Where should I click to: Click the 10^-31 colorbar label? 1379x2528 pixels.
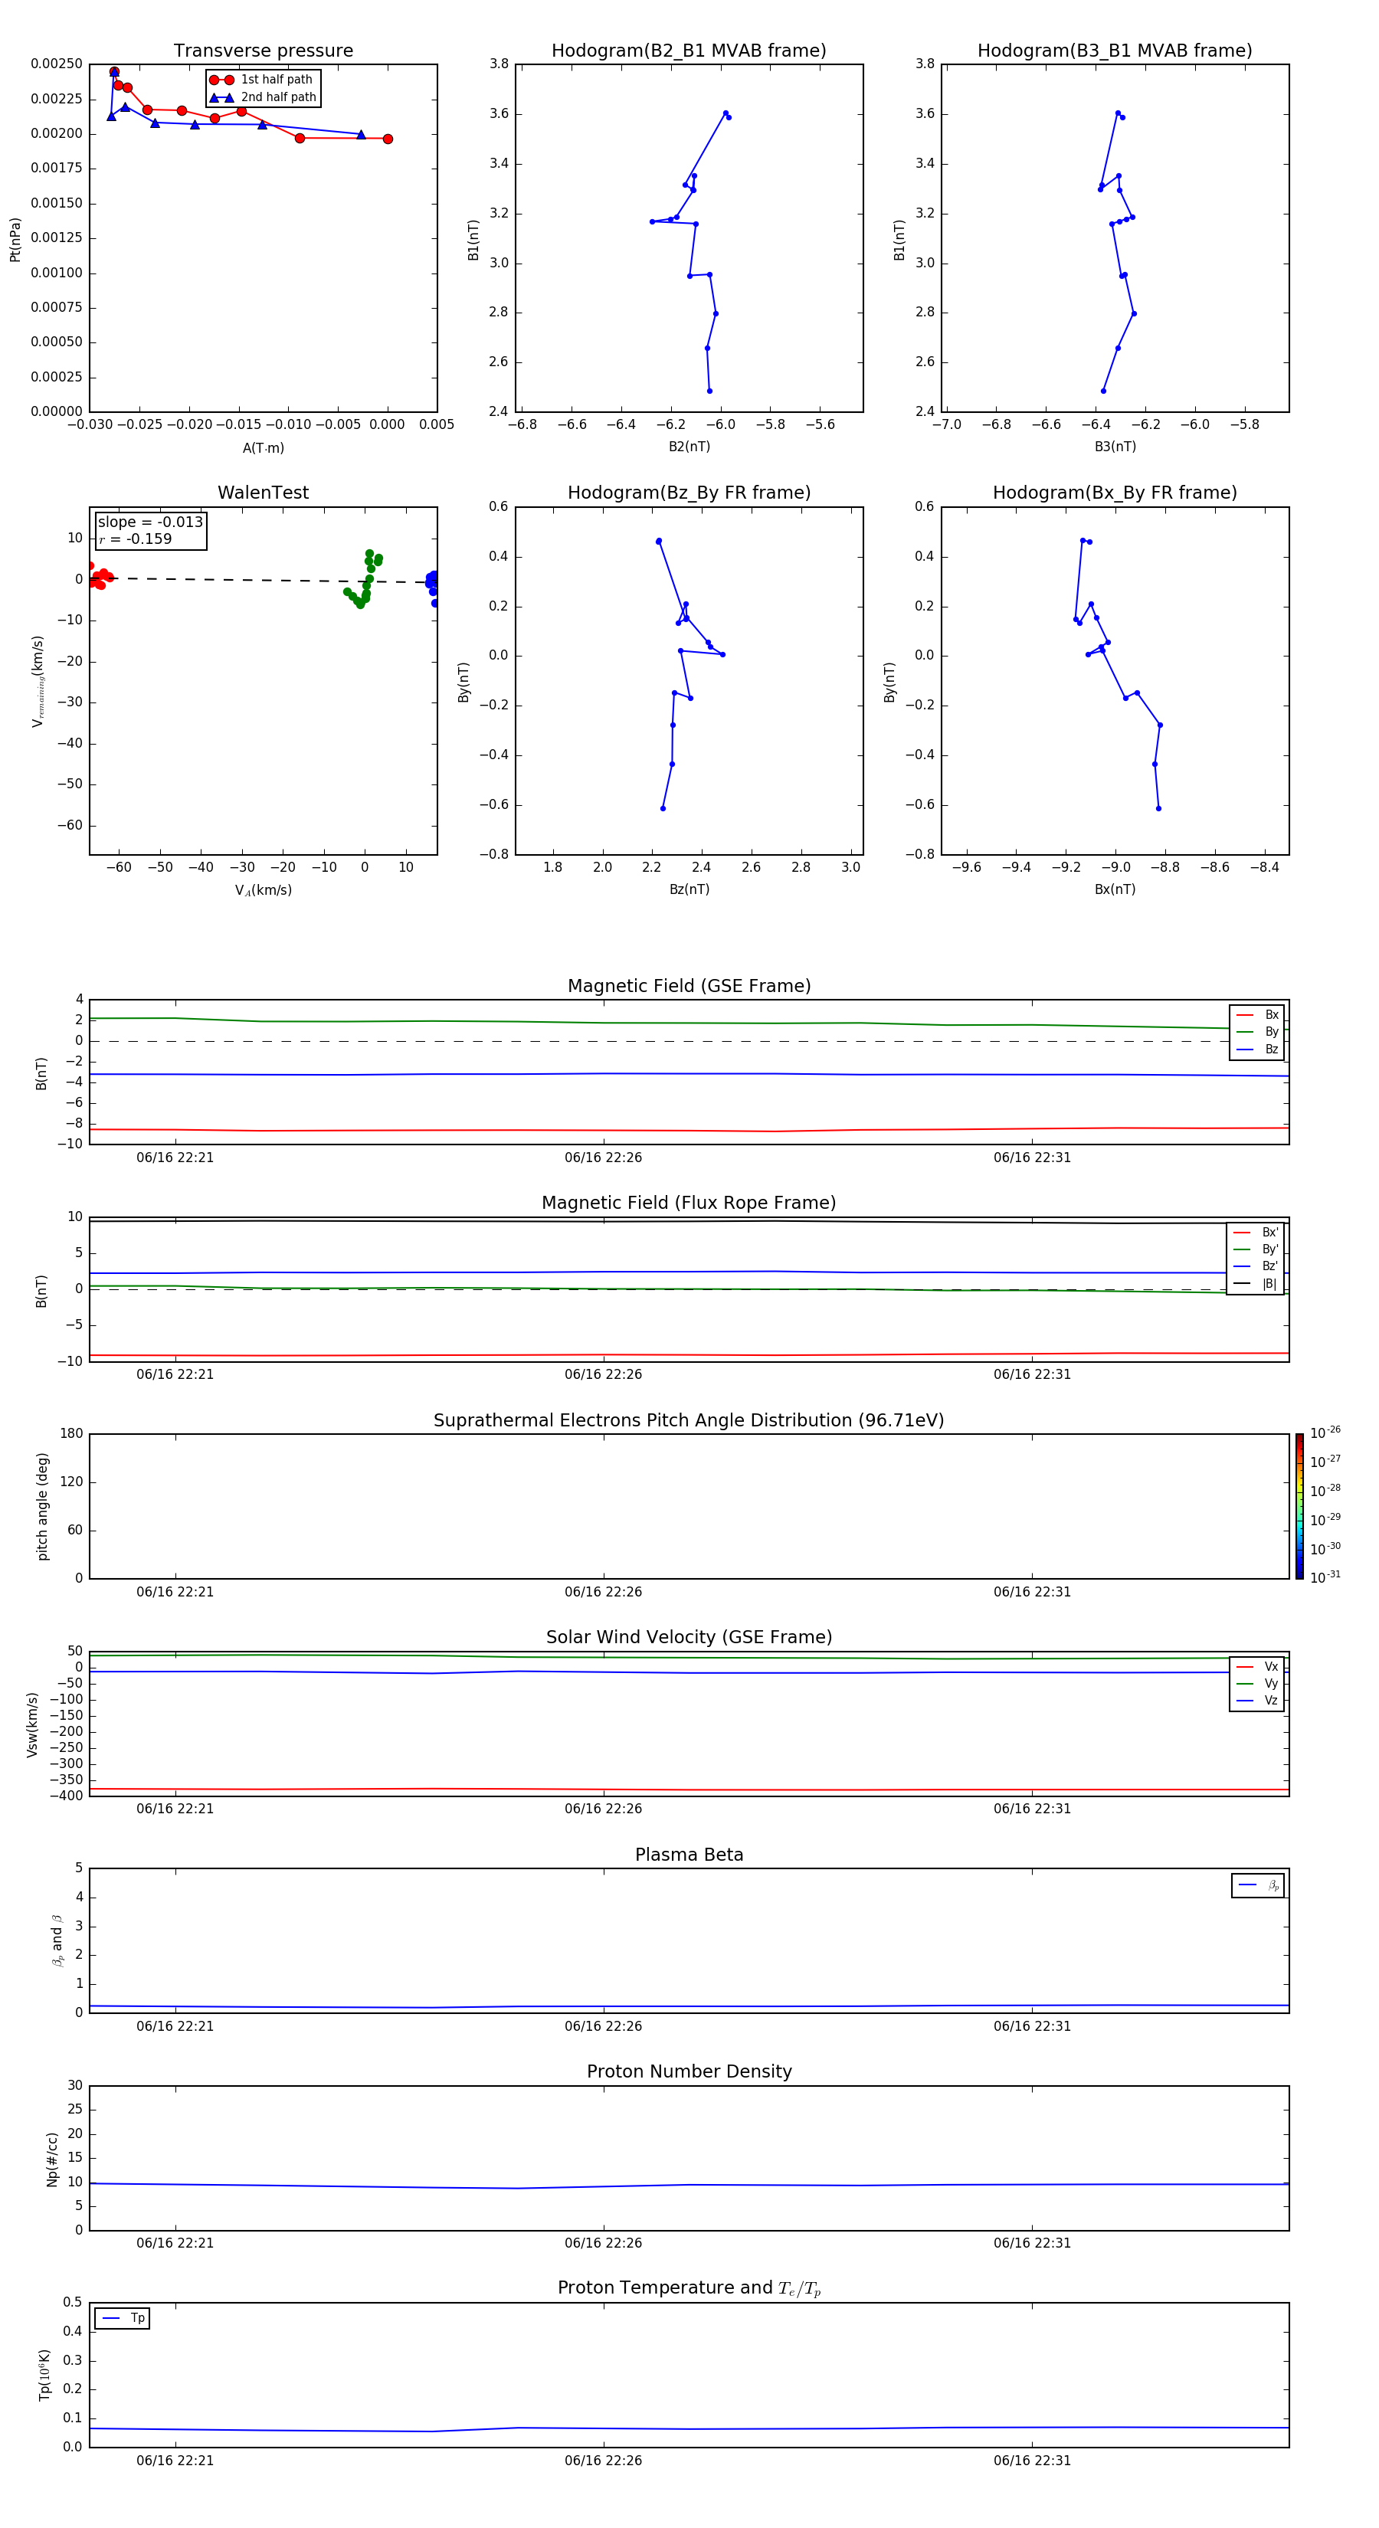[1325, 1577]
